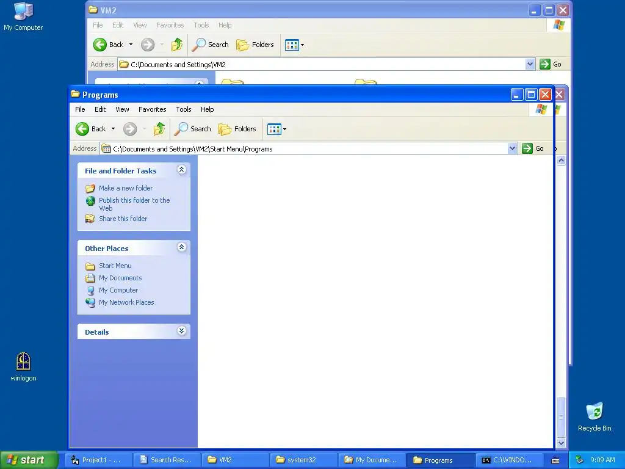Click Forward arrow in Programs window
Viewport: 625px width, 469px height.
click(130, 129)
